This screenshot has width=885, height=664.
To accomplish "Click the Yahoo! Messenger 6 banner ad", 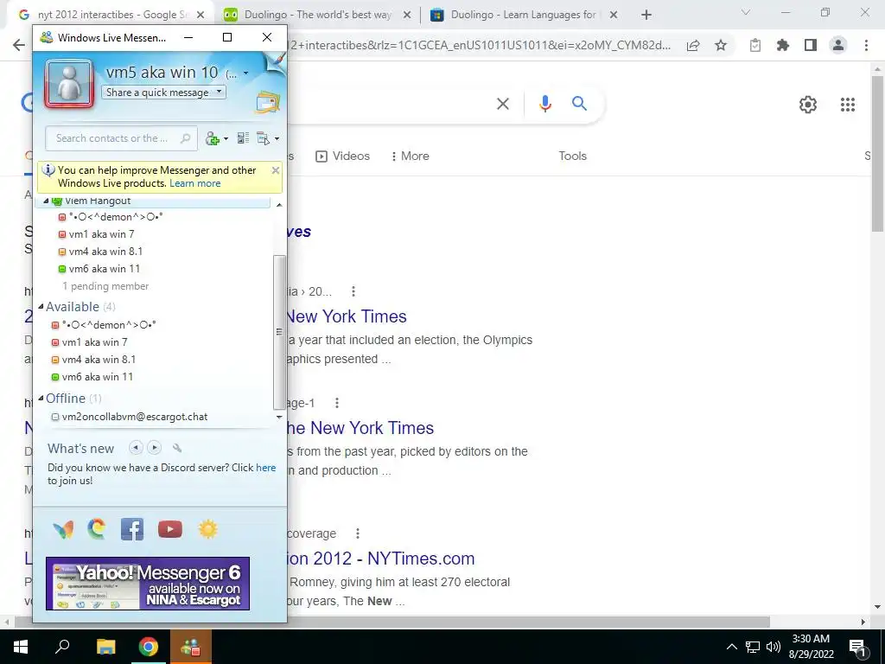I will tap(148, 584).
